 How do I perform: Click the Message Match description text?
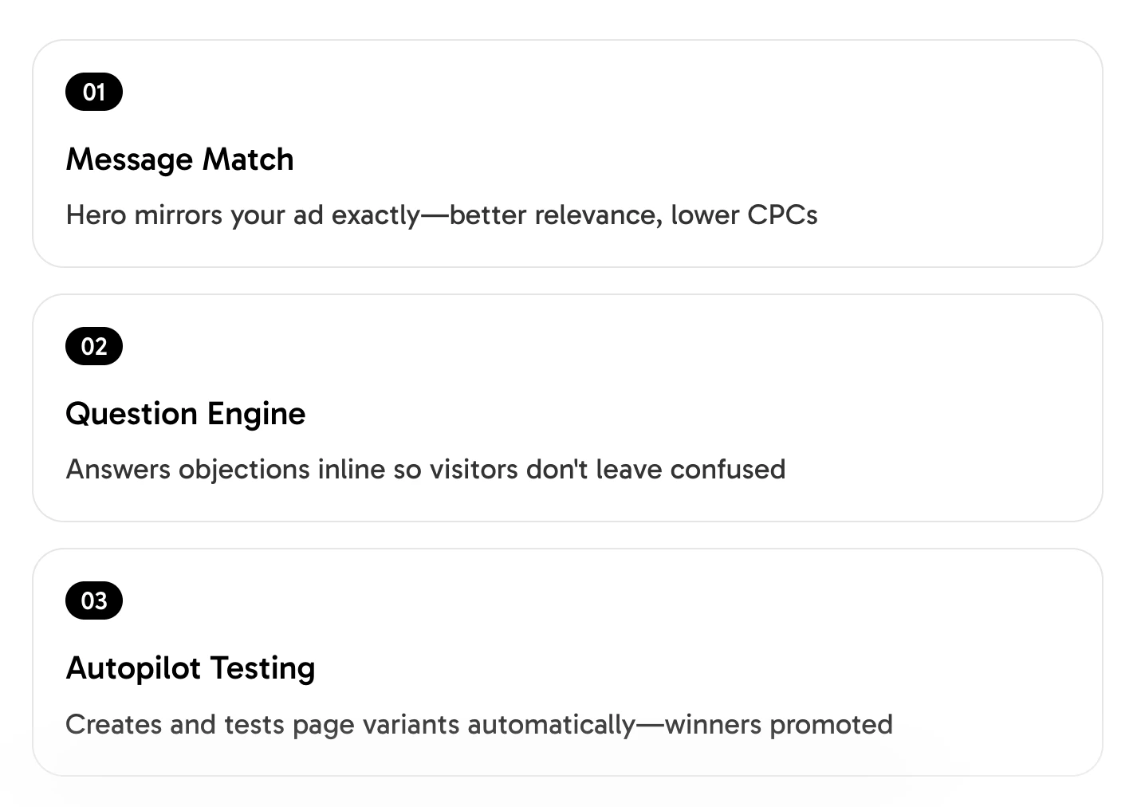[x=442, y=215]
